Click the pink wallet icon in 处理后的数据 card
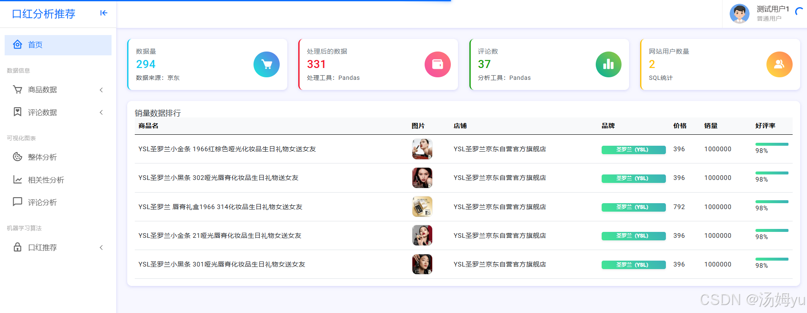Screen dimensions: 807x313 [x=438, y=64]
